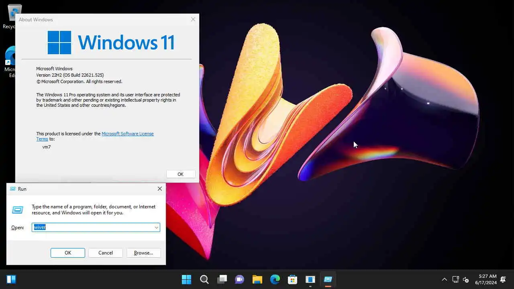The image size is (514, 289).
Task: Click Browse... in the Run dialog
Action: 144,253
